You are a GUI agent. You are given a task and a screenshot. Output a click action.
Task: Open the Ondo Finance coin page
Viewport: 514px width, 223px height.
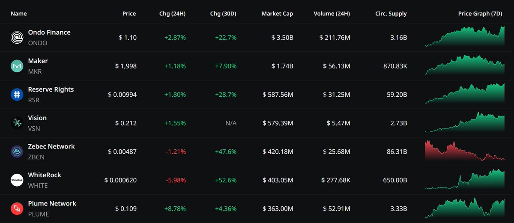[49, 32]
